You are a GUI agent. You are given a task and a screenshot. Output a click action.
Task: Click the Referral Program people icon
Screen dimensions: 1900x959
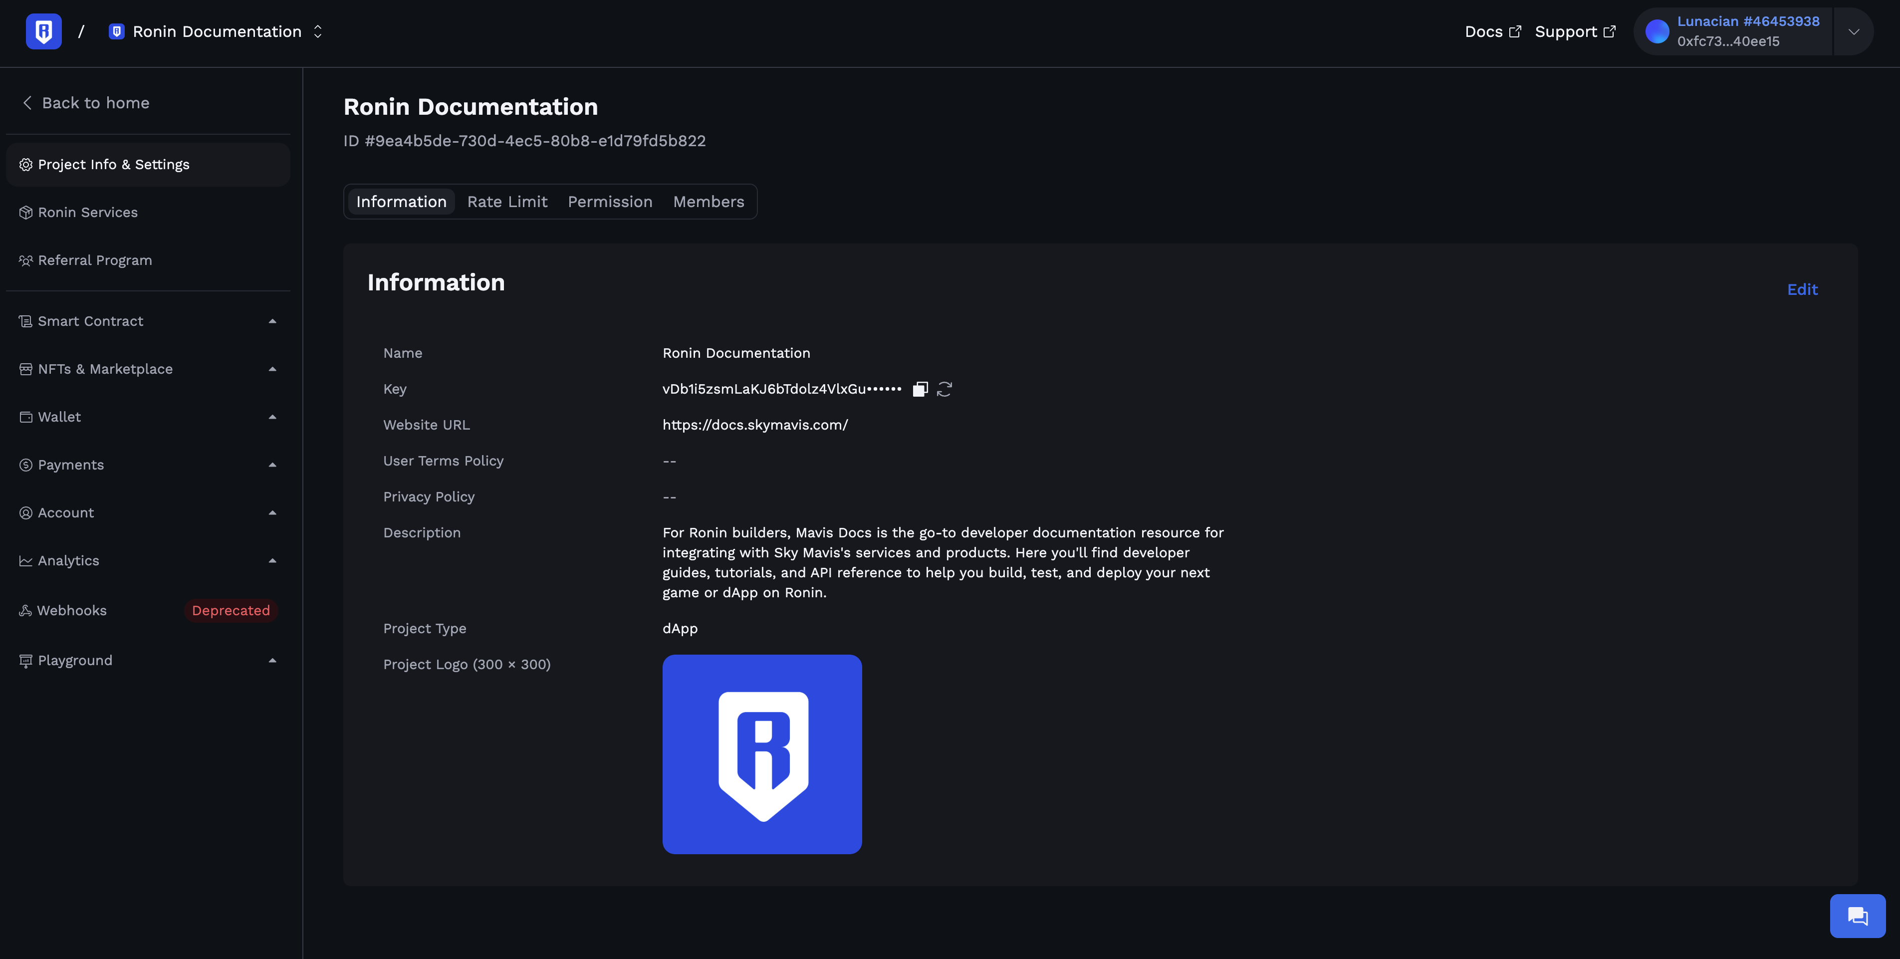tap(26, 260)
